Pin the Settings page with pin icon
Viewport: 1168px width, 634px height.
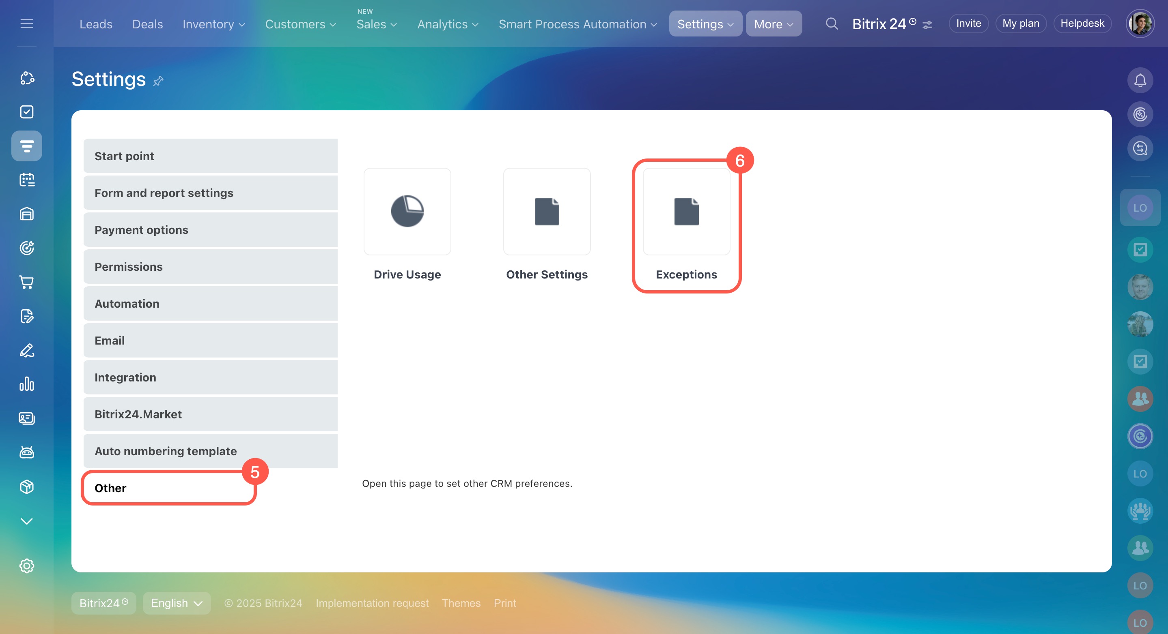158,81
